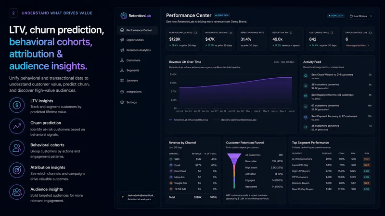Screen dimensions: 385x216
Task: Click DEMO DATA badge next to Performance Center title
Action: pos(222,15)
